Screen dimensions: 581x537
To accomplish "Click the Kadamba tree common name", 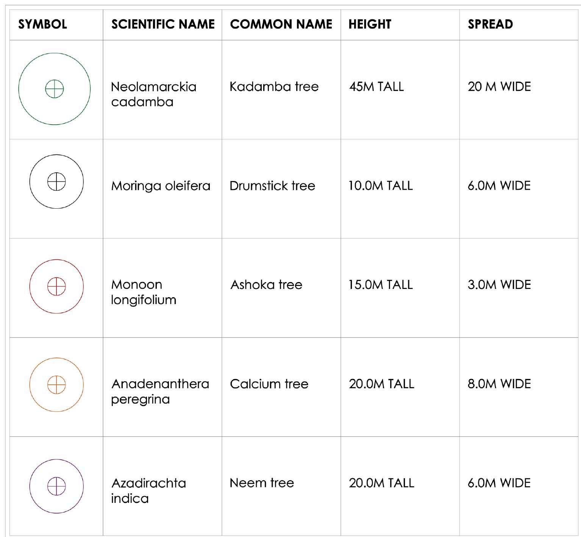I will [274, 87].
